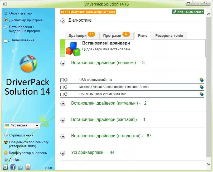Click globe icon beside DAEMON Tools Virtual SCSI Bus

[202, 94]
